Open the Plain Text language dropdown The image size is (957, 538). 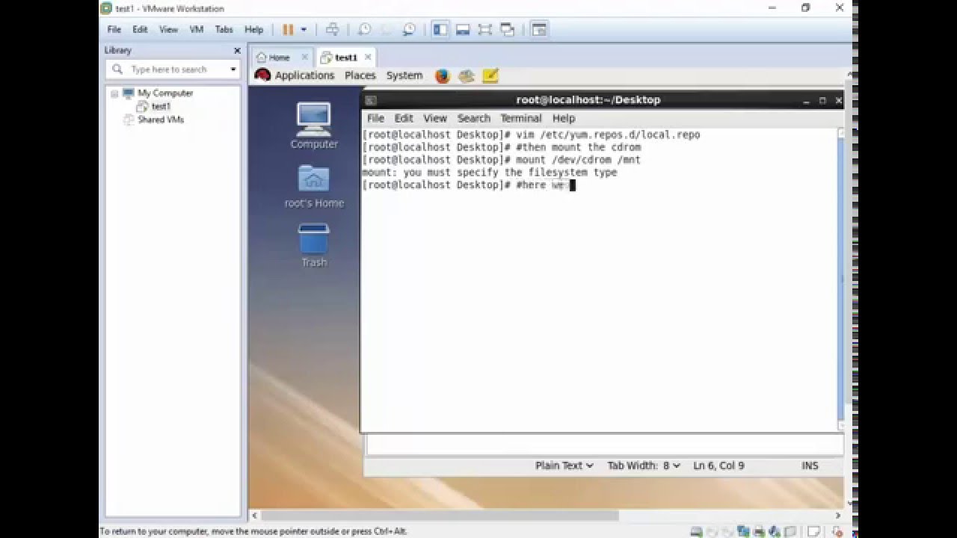[564, 466]
